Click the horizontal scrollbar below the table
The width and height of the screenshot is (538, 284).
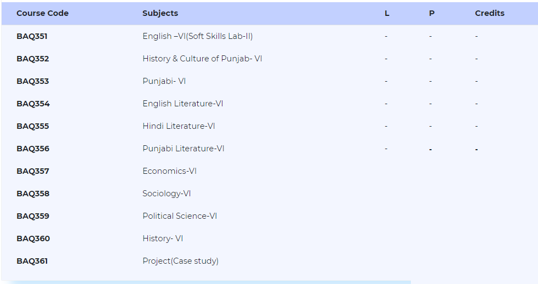coord(206,282)
